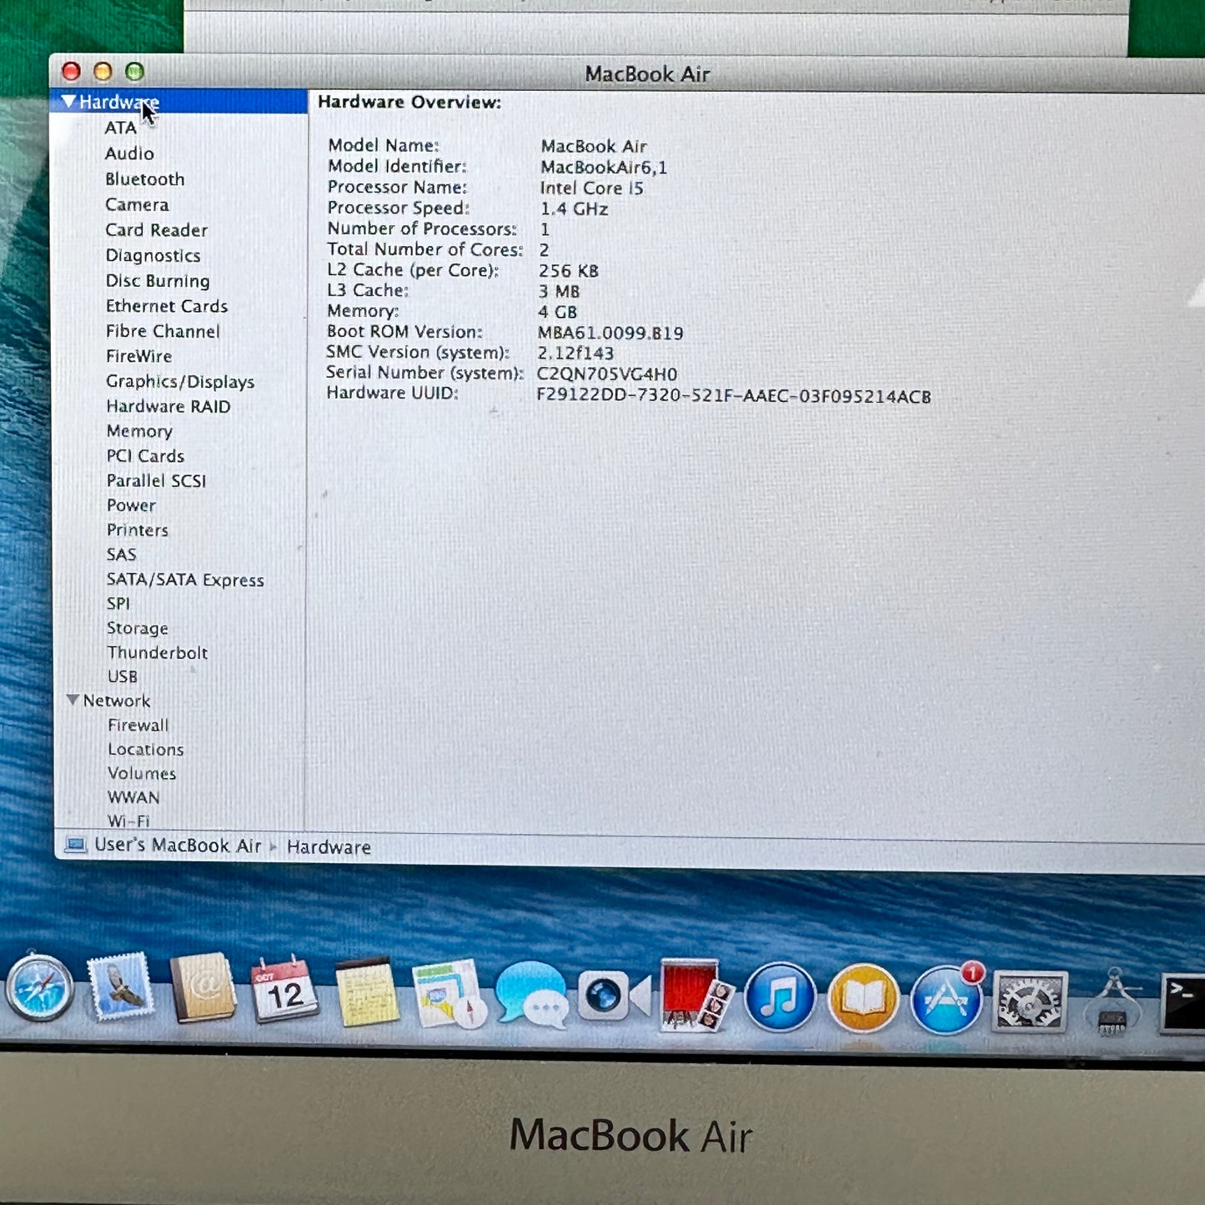Select Volumes under Network
Screen dimensions: 1205x1205
point(142,774)
